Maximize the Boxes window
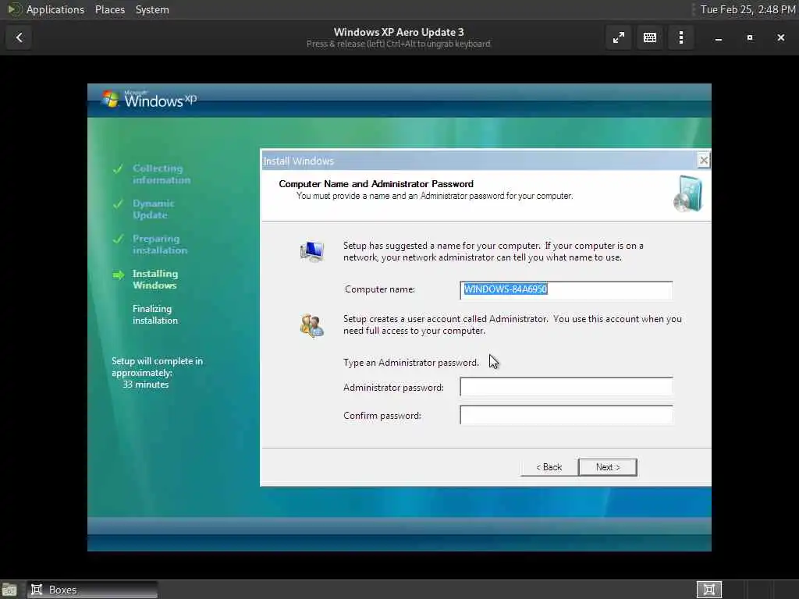Viewport: 799px width, 599px height. pos(750,37)
